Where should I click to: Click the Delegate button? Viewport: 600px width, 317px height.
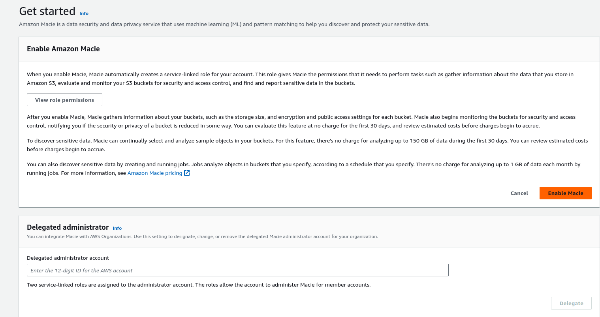(571, 303)
